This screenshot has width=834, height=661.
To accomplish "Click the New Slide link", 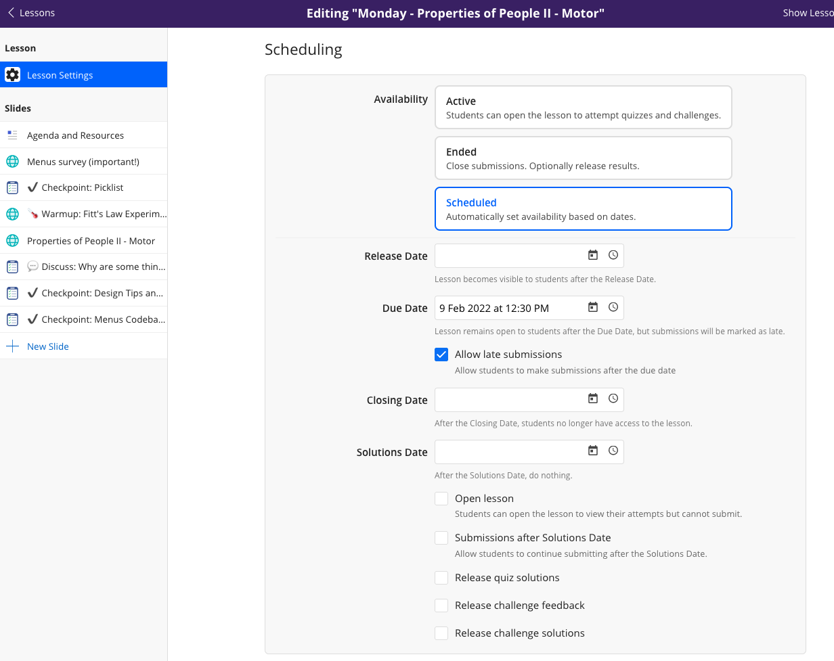I will tap(47, 346).
